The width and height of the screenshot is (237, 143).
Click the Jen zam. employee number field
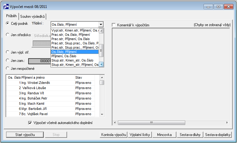coord(39,61)
